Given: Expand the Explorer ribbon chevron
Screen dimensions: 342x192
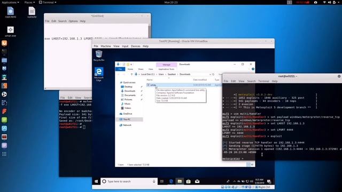Looking at the screenshot, I should (x=250, y=69).
